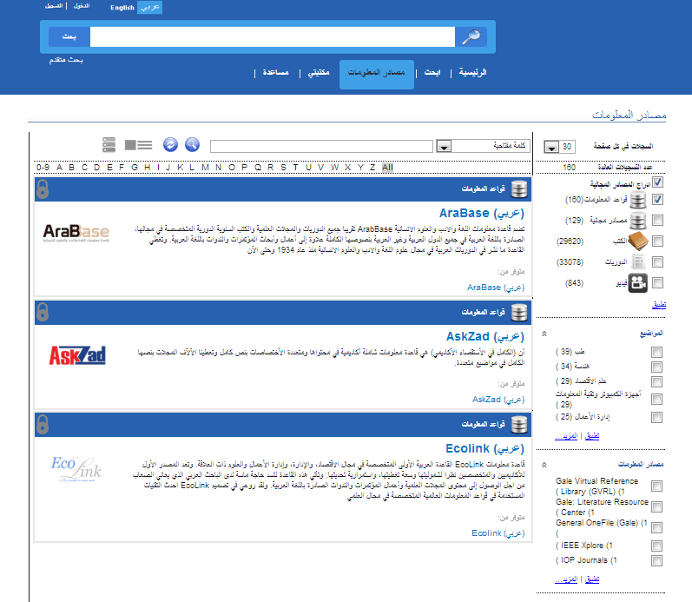Check the engineering (34) subject checkbox
This screenshot has height=602, width=692.
(x=656, y=367)
